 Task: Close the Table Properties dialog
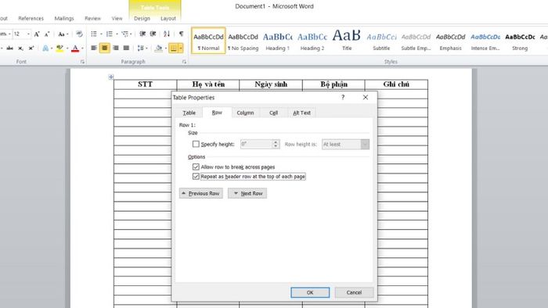(366, 97)
